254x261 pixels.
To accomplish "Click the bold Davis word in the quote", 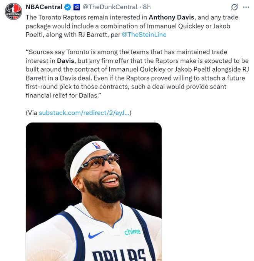I will [x=66, y=61].
